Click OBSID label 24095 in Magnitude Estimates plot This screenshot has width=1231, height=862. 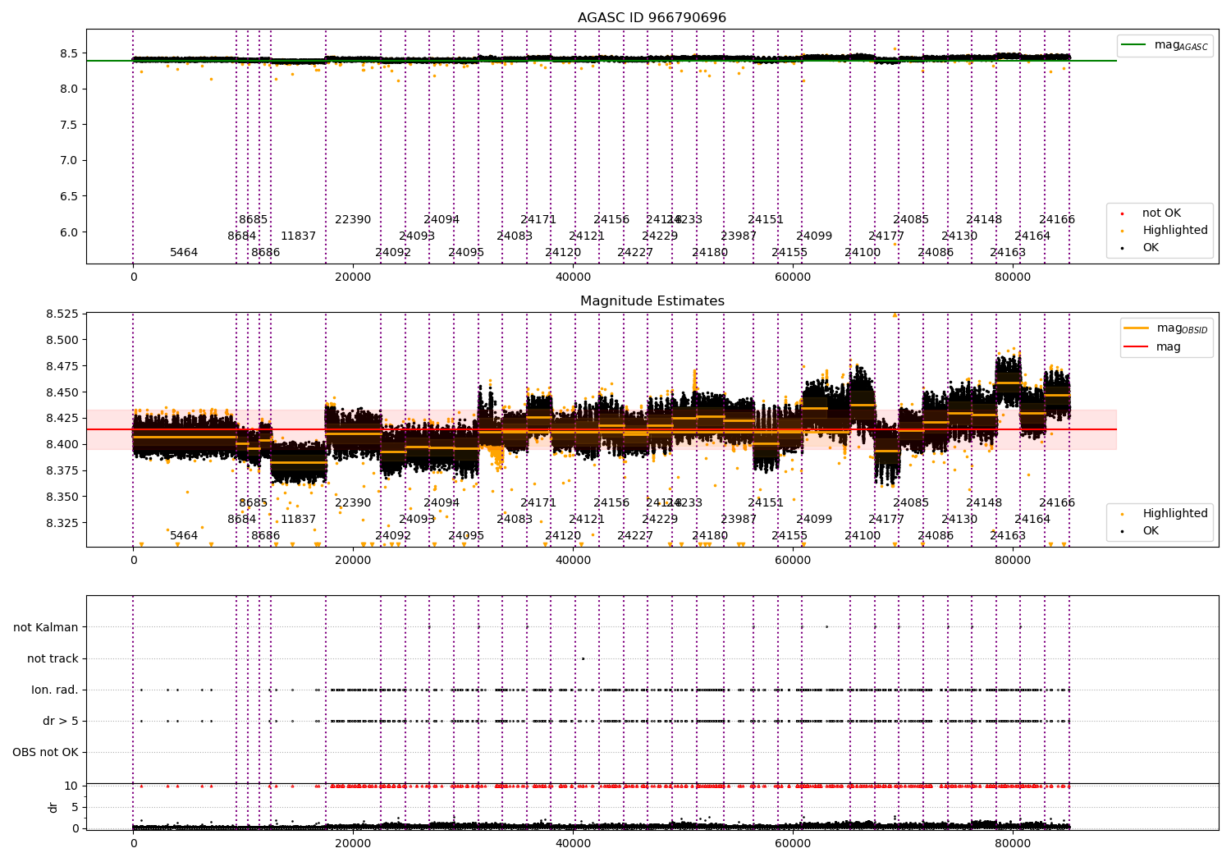pos(466,536)
